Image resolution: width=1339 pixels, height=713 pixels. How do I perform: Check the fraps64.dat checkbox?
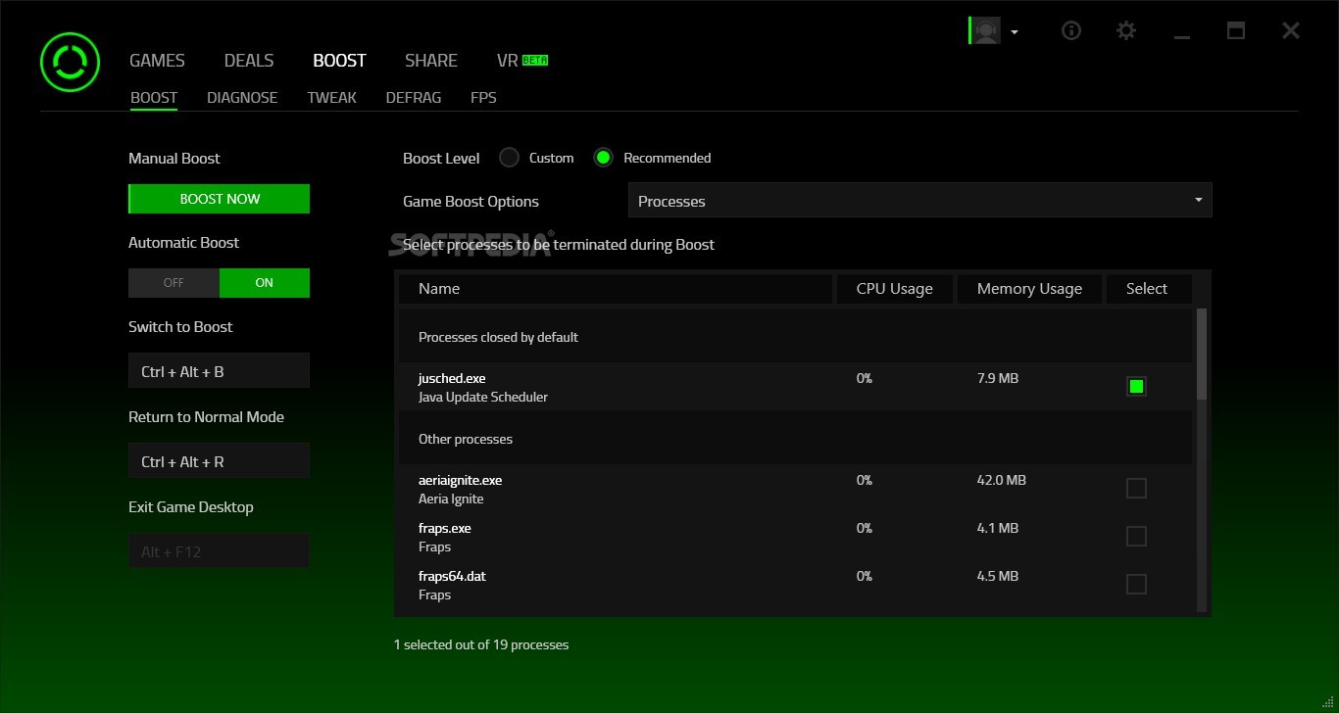(x=1136, y=584)
